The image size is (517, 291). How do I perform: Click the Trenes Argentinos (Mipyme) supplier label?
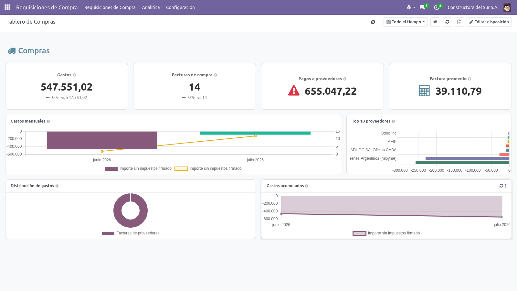372,158
